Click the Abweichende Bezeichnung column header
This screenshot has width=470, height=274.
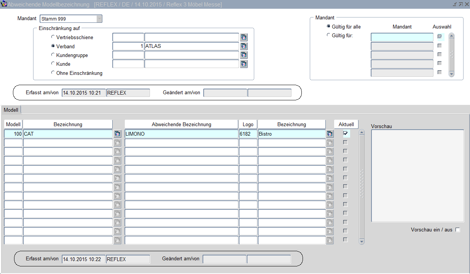[181, 124]
